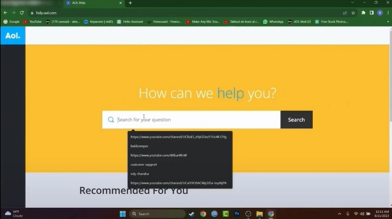
Task: Open a new browser tab
Action: (130, 3)
